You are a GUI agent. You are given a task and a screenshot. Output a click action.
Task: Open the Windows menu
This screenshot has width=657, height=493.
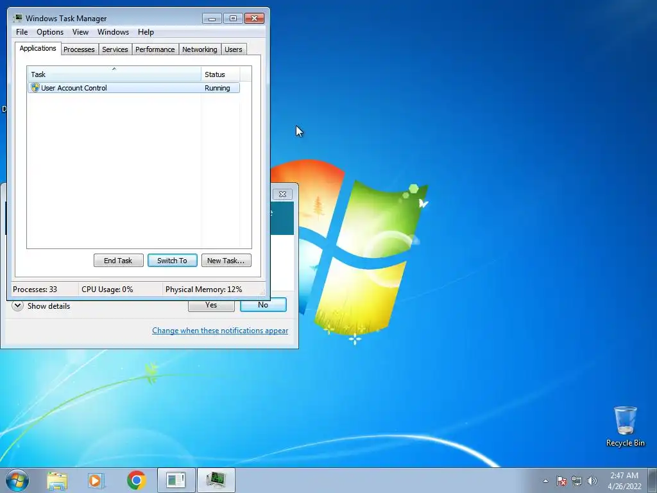pyautogui.click(x=113, y=32)
